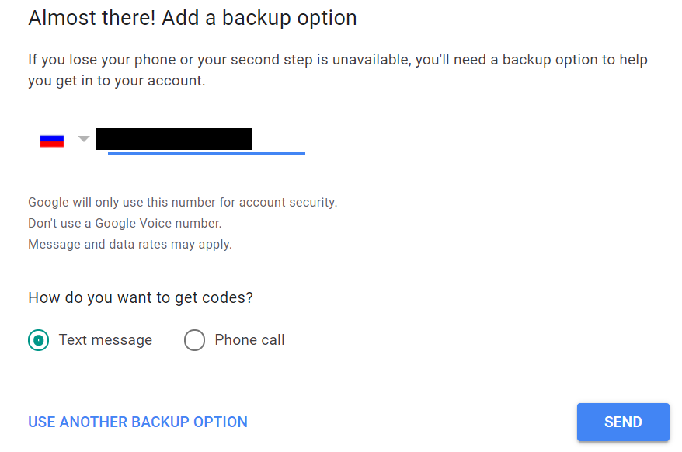Viewport: 682px width, 452px height.
Task: Click the "Don't use a Google Voice number" line
Action: 124,224
